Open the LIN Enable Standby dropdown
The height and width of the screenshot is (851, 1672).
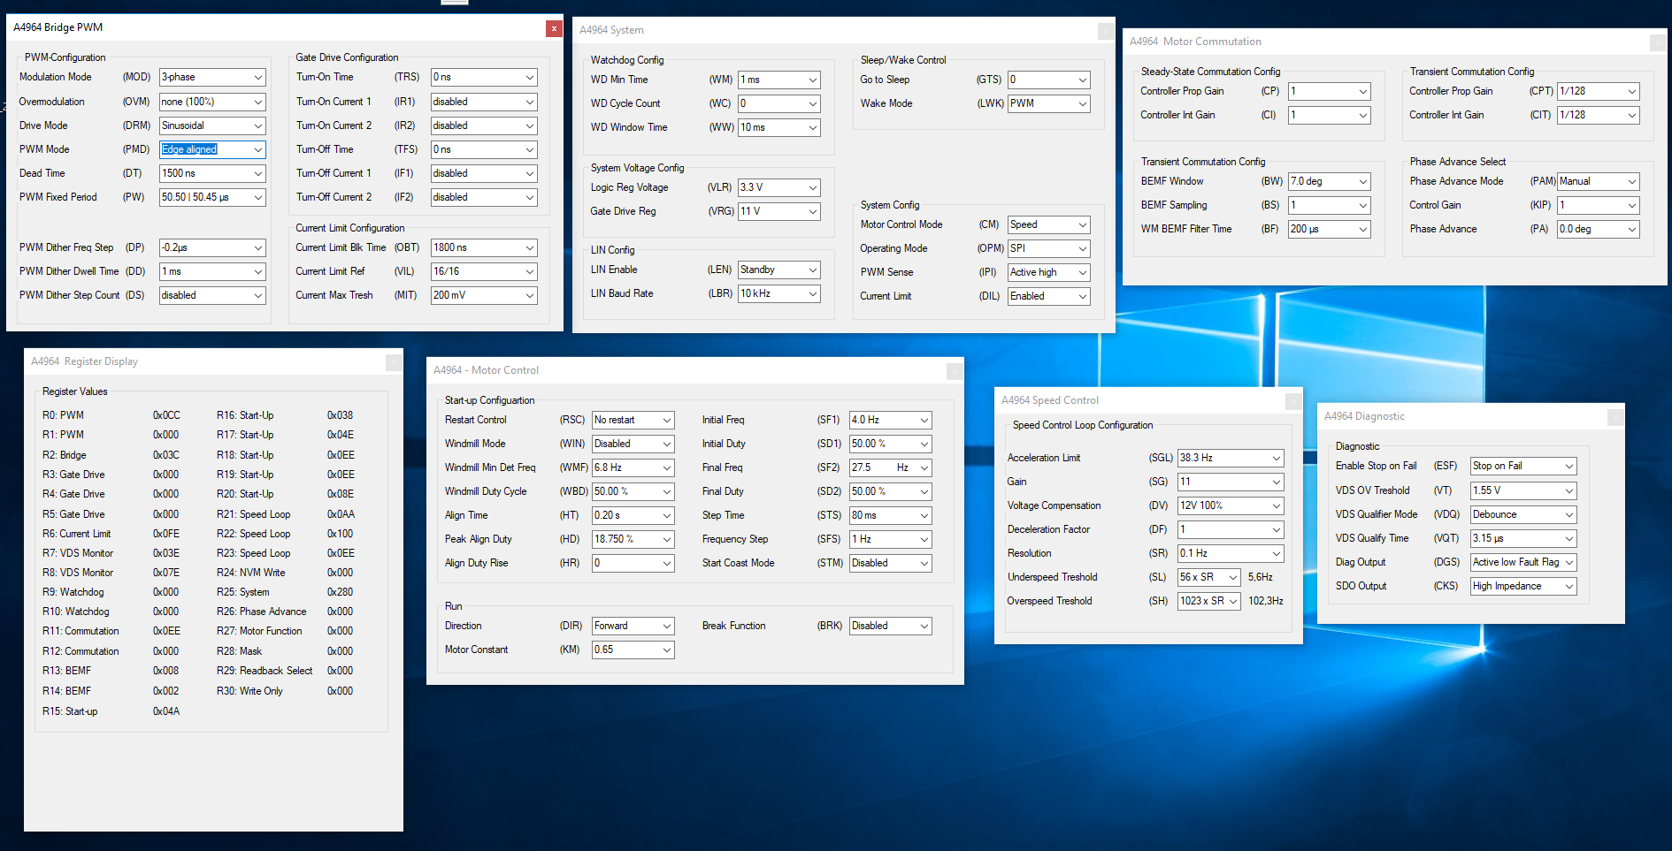[x=779, y=270]
